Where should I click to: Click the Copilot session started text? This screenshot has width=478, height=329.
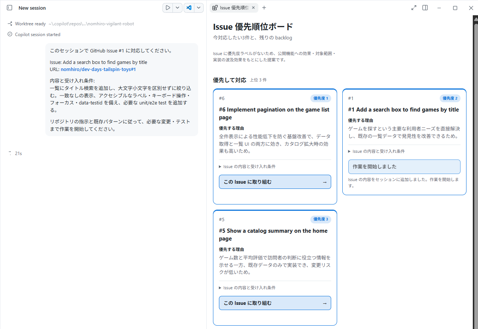tap(38, 35)
